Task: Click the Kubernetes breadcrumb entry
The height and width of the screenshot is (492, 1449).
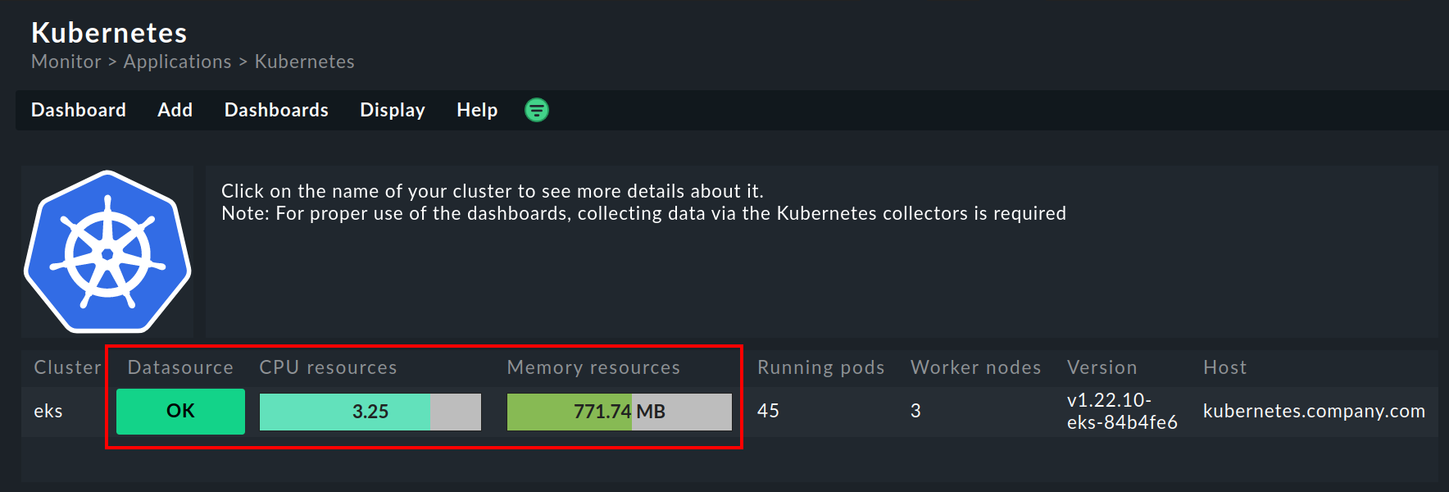Action: 304,61
